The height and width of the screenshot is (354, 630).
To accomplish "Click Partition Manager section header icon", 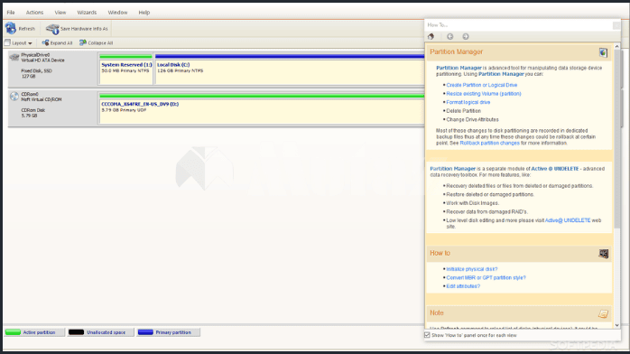I will coord(603,52).
